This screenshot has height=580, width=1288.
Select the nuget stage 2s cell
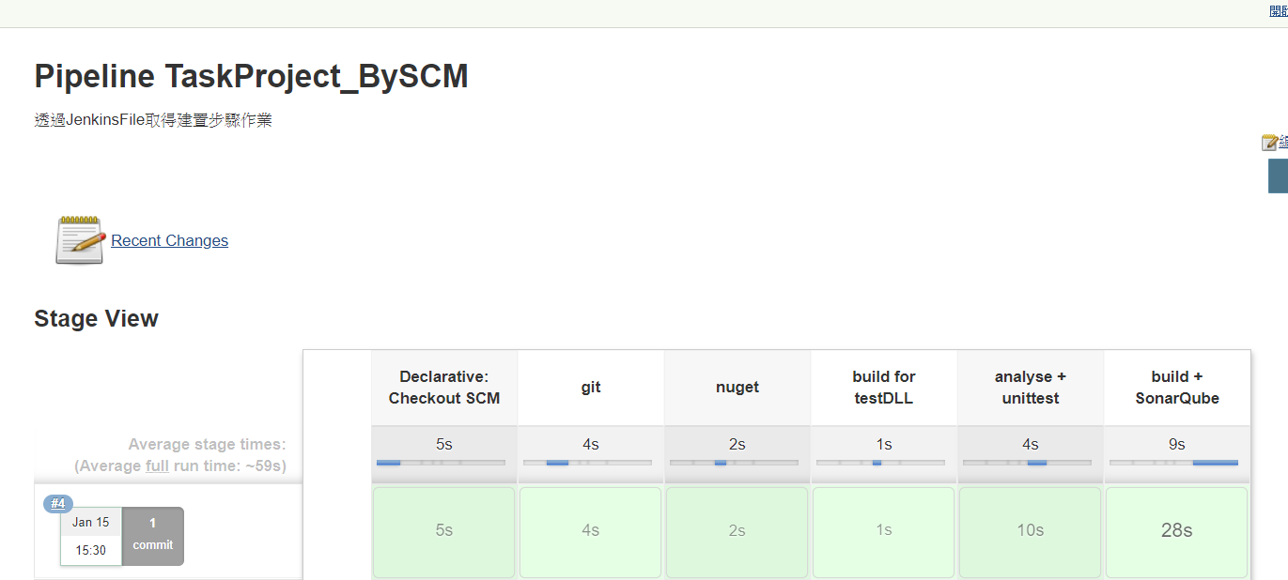(x=737, y=531)
